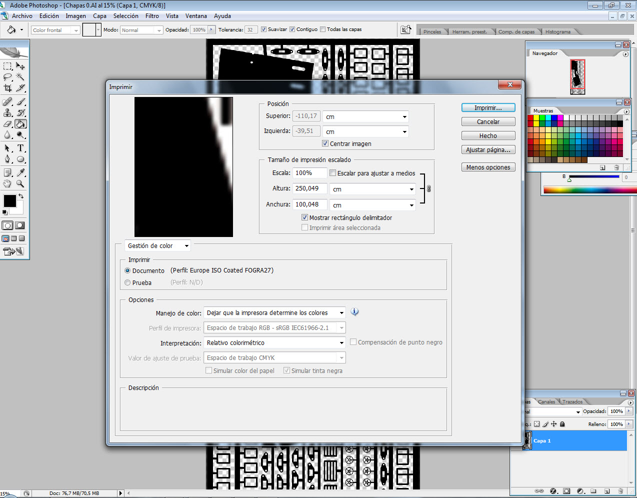Click the foreground color swatch
The width and height of the screenshot is (637, 498).
[x=9, y=201]
